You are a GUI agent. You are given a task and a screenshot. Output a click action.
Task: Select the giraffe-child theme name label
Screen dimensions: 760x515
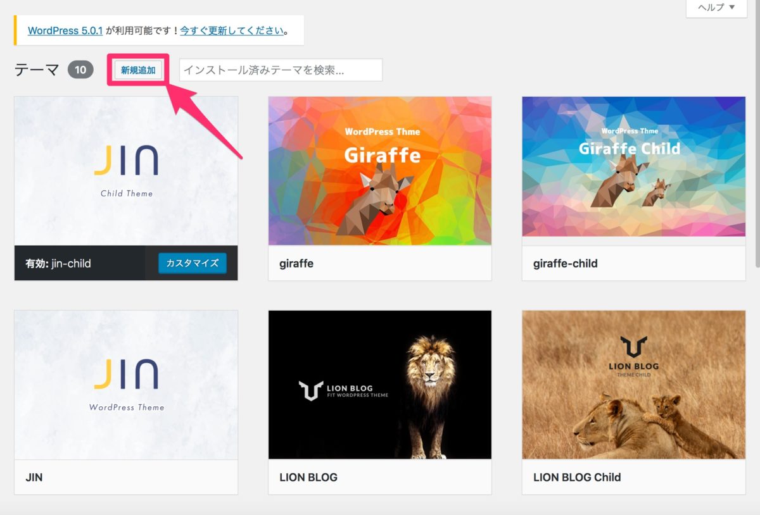pyautogui.click(x=566, y=263)
